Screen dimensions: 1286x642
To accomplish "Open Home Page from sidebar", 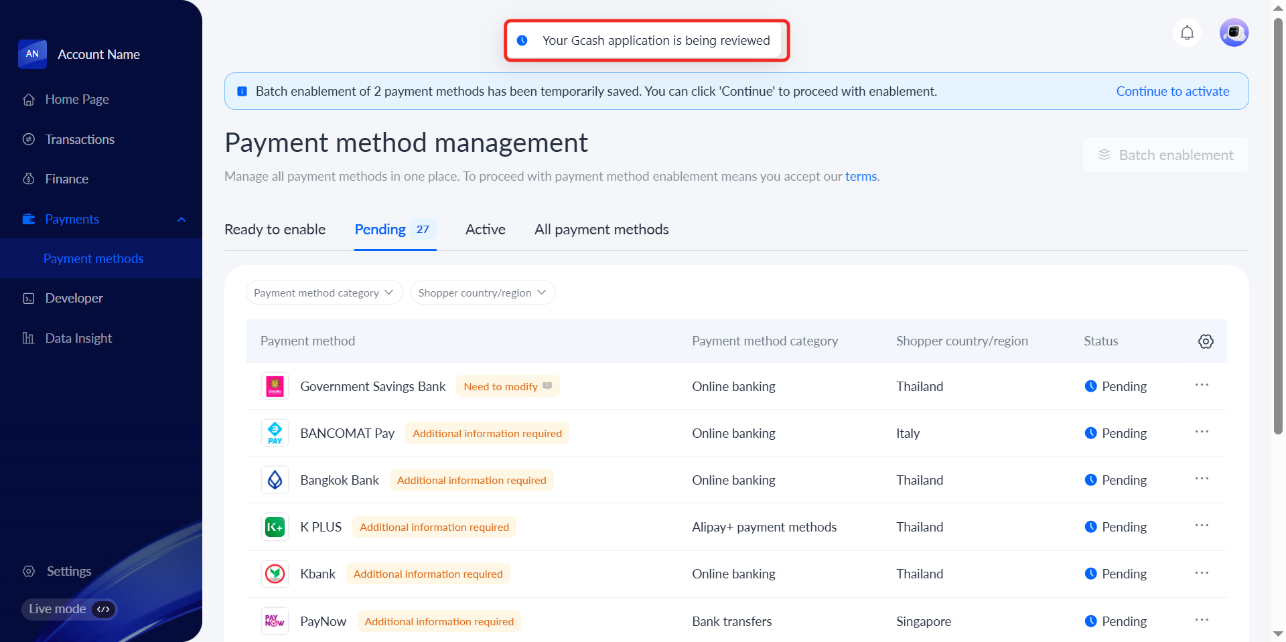I will [x=77, y=99].
